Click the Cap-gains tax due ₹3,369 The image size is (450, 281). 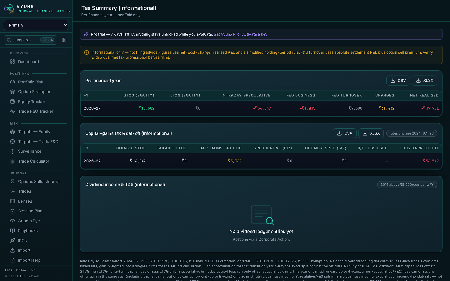[x=235, y=161]
